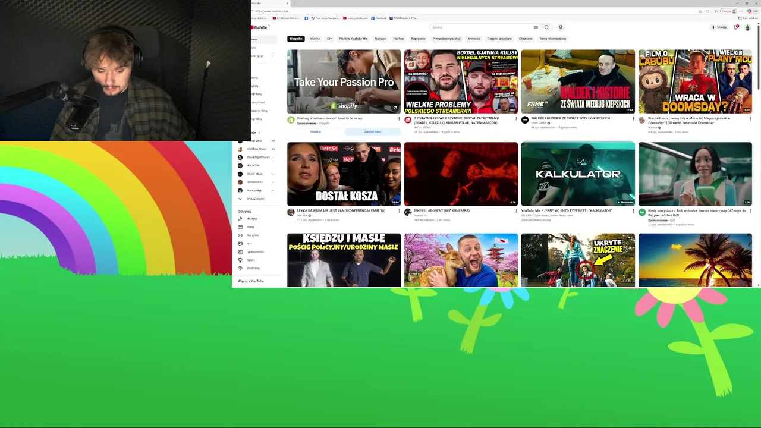Click Zaloguj profile button in browser toolbar

pyautogui.click(x=729, y=11)
